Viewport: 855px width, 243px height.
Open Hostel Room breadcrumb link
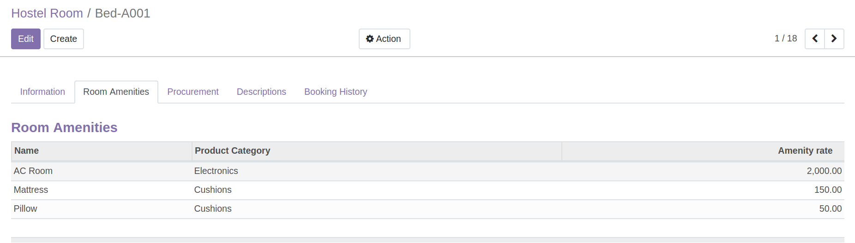click(47, 13)
